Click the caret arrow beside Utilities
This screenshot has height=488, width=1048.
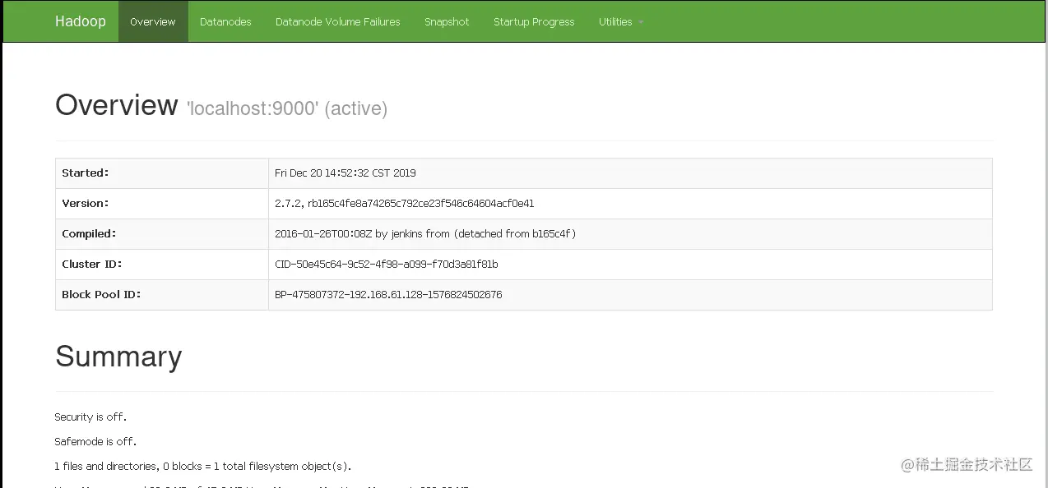coord(641,23)
